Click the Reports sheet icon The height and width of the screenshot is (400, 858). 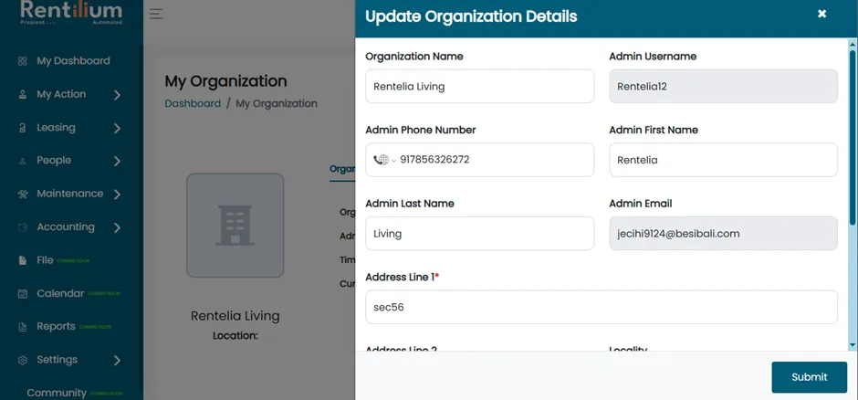(23, 327)
